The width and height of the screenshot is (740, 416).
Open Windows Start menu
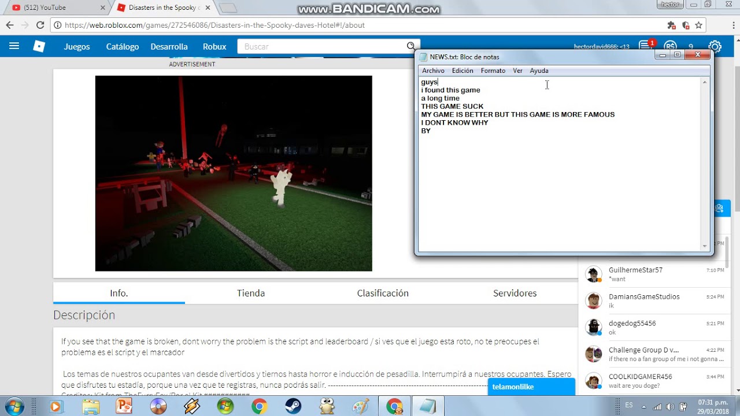14,406
